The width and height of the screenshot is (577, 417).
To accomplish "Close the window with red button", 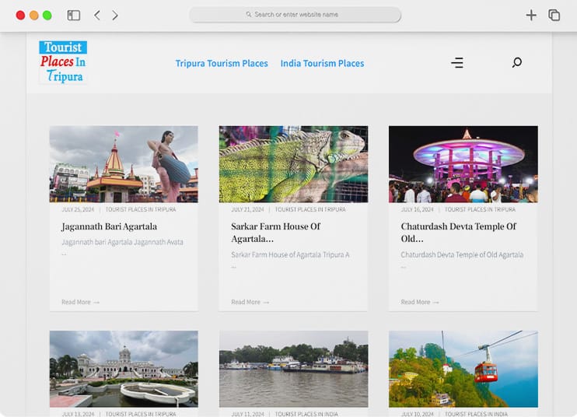I will pyautogui.click(x=20, y=15).
